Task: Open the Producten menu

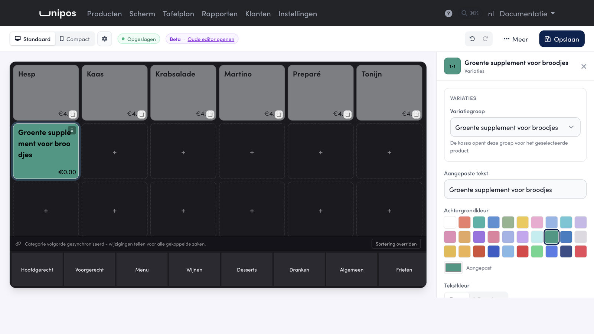Action: (x=104, y=14)
